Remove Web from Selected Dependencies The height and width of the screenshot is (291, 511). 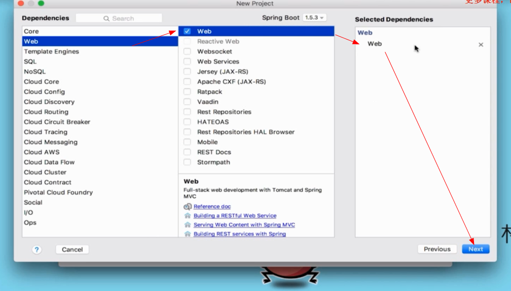[481, 45]
